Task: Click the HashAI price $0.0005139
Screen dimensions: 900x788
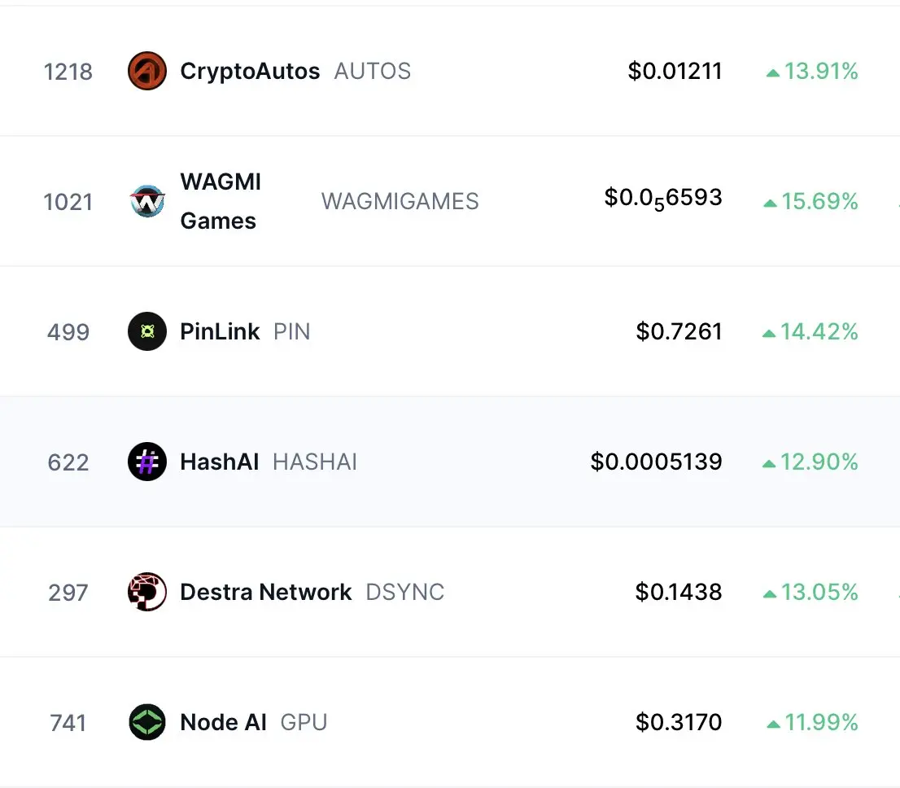Action: 656,462
